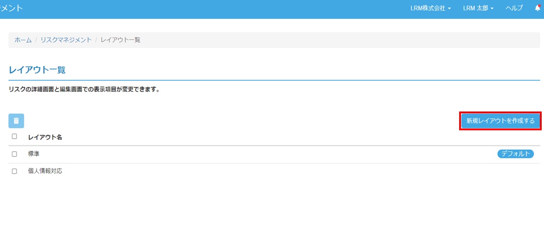Click the デフォルト badge

tap(516, 154)
